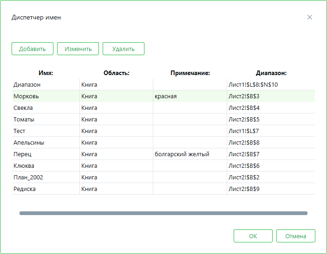Confirm with the OK button

click(x=253, y=236)
